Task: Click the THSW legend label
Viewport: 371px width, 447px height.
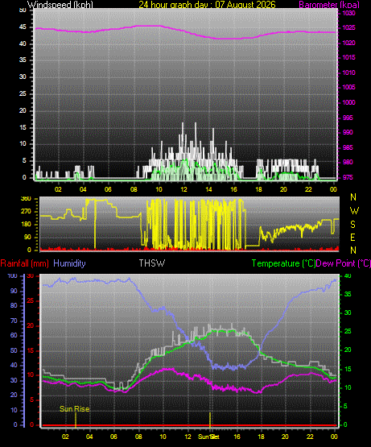Action: point(152,263)
